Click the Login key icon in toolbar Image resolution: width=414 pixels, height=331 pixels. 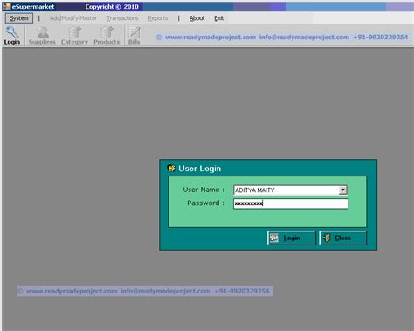[x=11, y=36]
